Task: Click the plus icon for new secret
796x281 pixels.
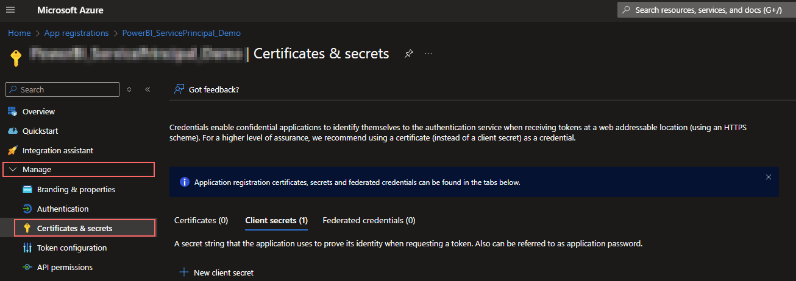Action: point(184,272)
